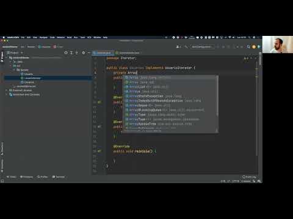
Task: Select the .iml file in tree
Action: coord(26,86)
